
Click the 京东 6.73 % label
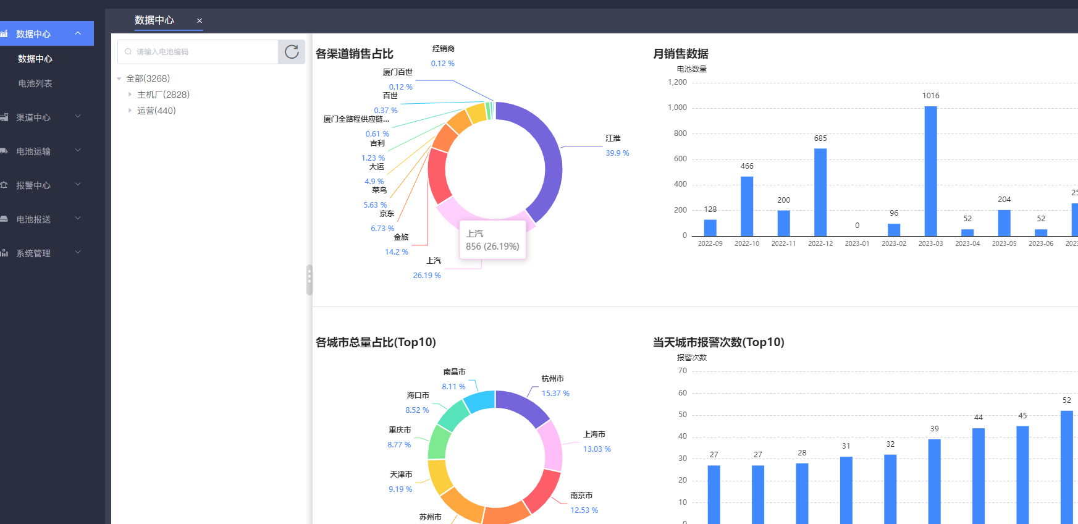(382, 221)
